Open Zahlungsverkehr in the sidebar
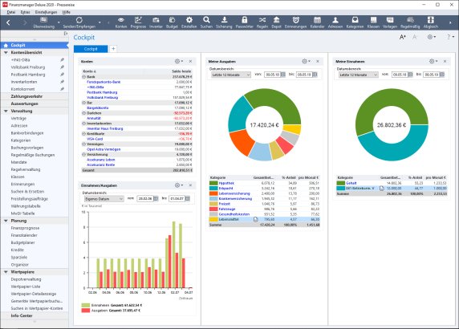This screenshot has width=459, height=329. click(26, 96)
